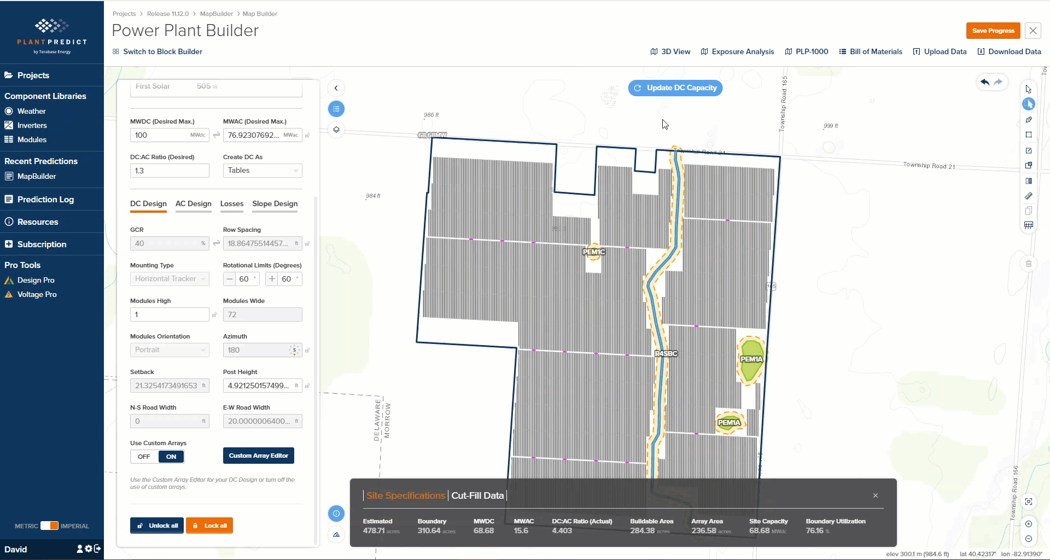Click Update DC Capacity button
Viewport: 1050px width, 560px height.
click(x=675, y=88)
